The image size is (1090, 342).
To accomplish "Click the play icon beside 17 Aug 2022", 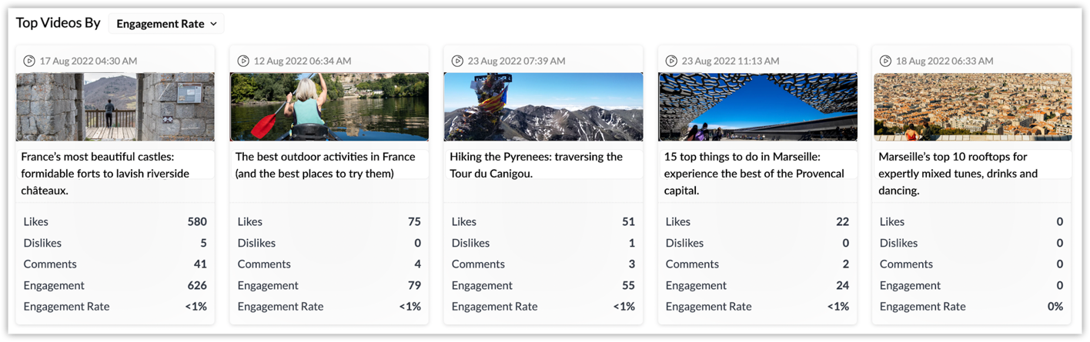I will point(28,61).
